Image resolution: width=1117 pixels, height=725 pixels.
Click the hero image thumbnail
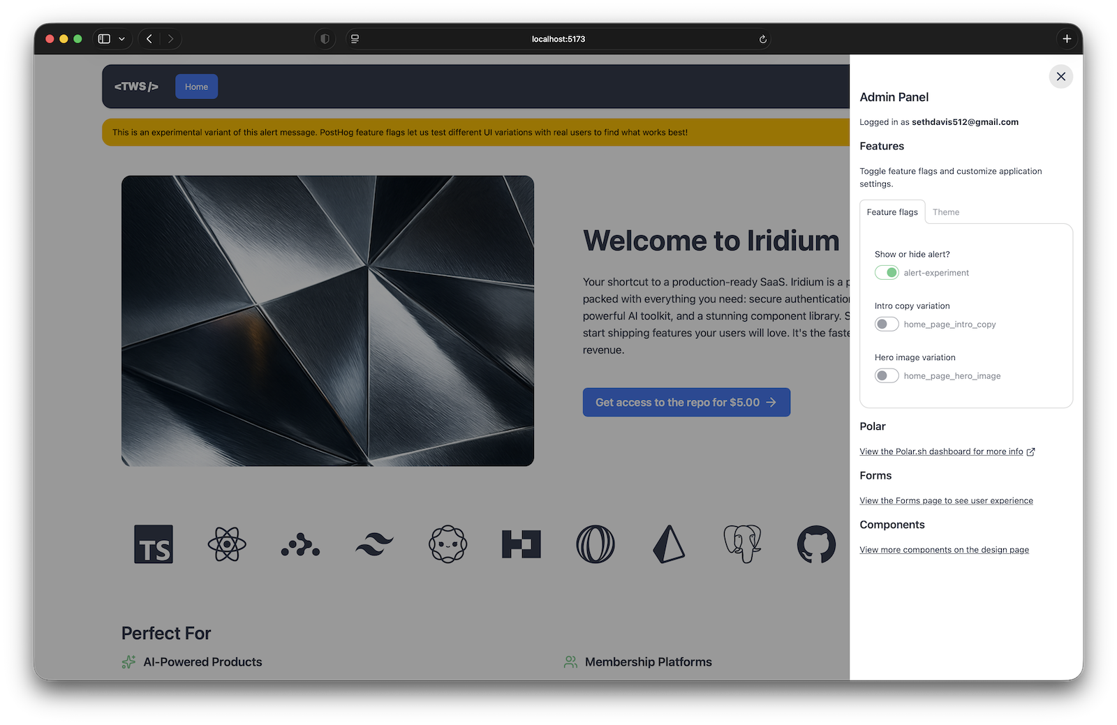327,320
